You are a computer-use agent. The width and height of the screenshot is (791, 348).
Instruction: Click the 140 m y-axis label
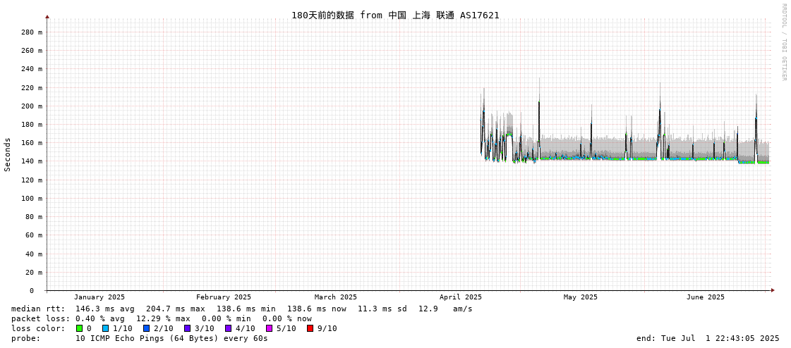coord(32,161)
